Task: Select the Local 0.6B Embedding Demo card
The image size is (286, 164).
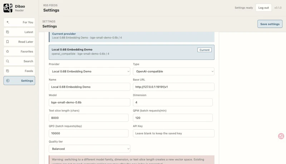Action: pos(132,52)
